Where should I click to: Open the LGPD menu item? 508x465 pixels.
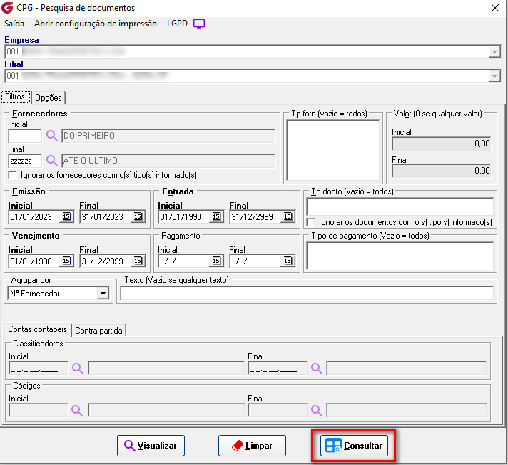click(177, 24)
